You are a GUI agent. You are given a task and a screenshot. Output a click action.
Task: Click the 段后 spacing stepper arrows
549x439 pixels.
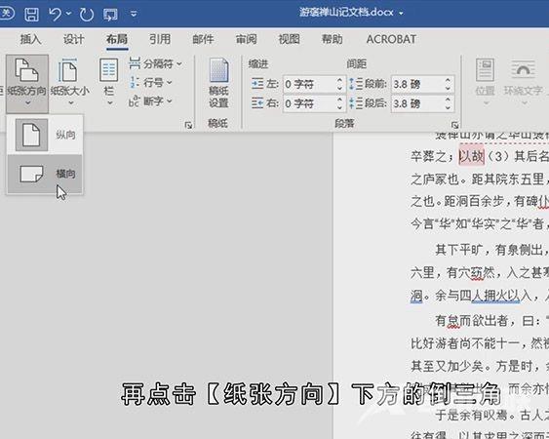[449, 103]
